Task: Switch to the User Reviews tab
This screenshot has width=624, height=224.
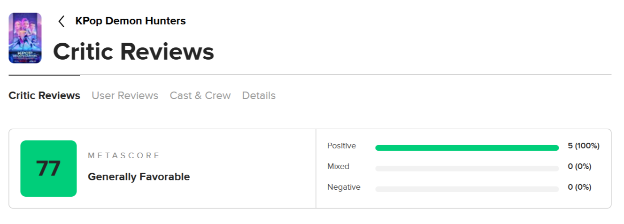Action: [x=125, y=96]
